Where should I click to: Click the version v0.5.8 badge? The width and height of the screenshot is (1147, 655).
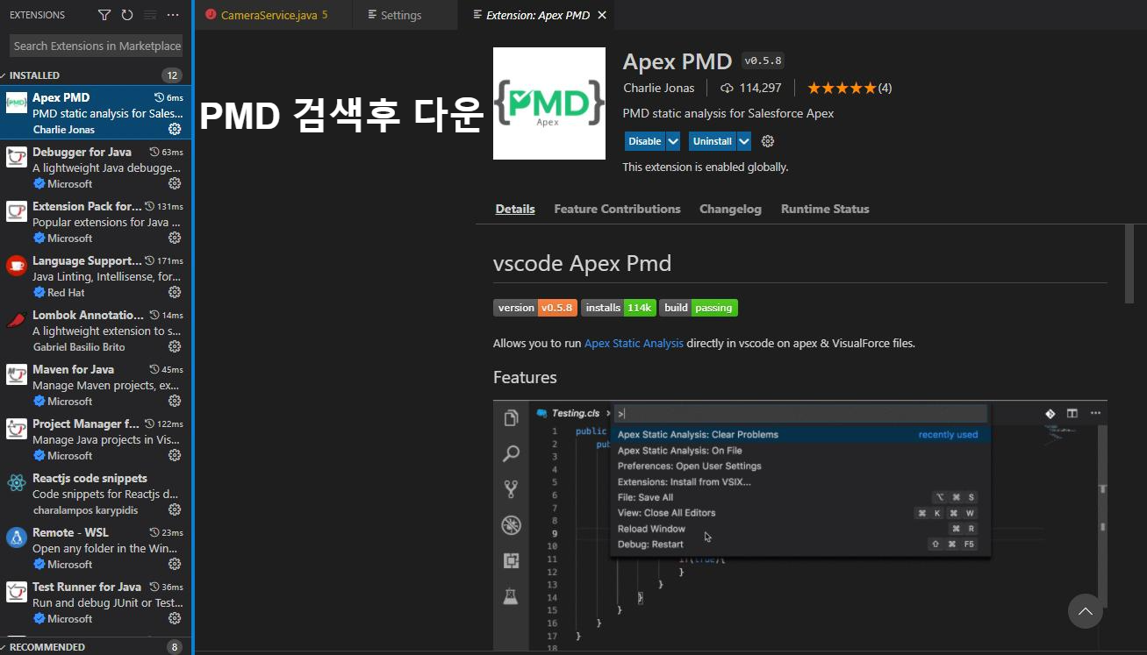click(535, 308)
